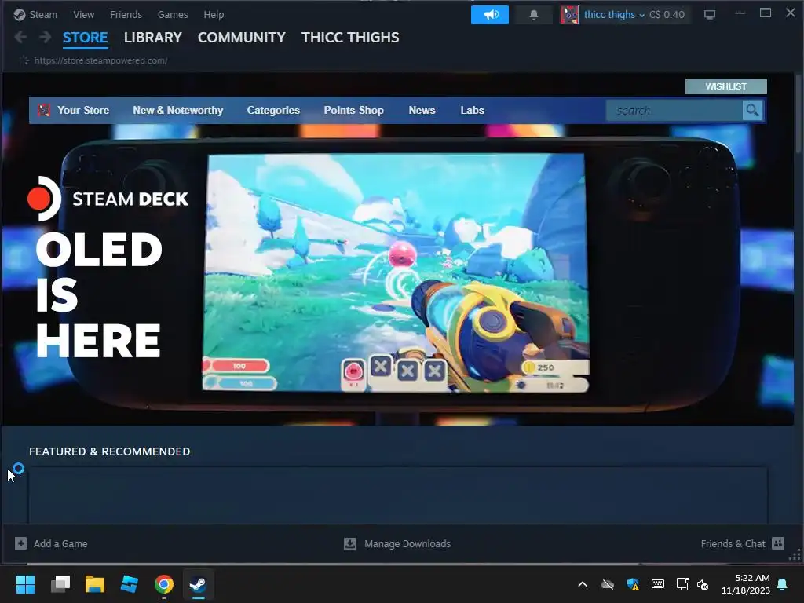This screenshot has height=603, width=804.
Task: Open the Steam menu
Action: [43, 14]
